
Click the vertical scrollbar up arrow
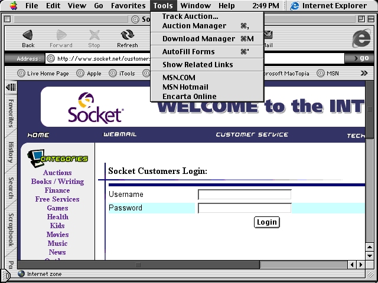click(x=370, y=248)
